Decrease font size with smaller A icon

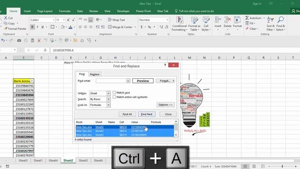[x=74, y=20]
